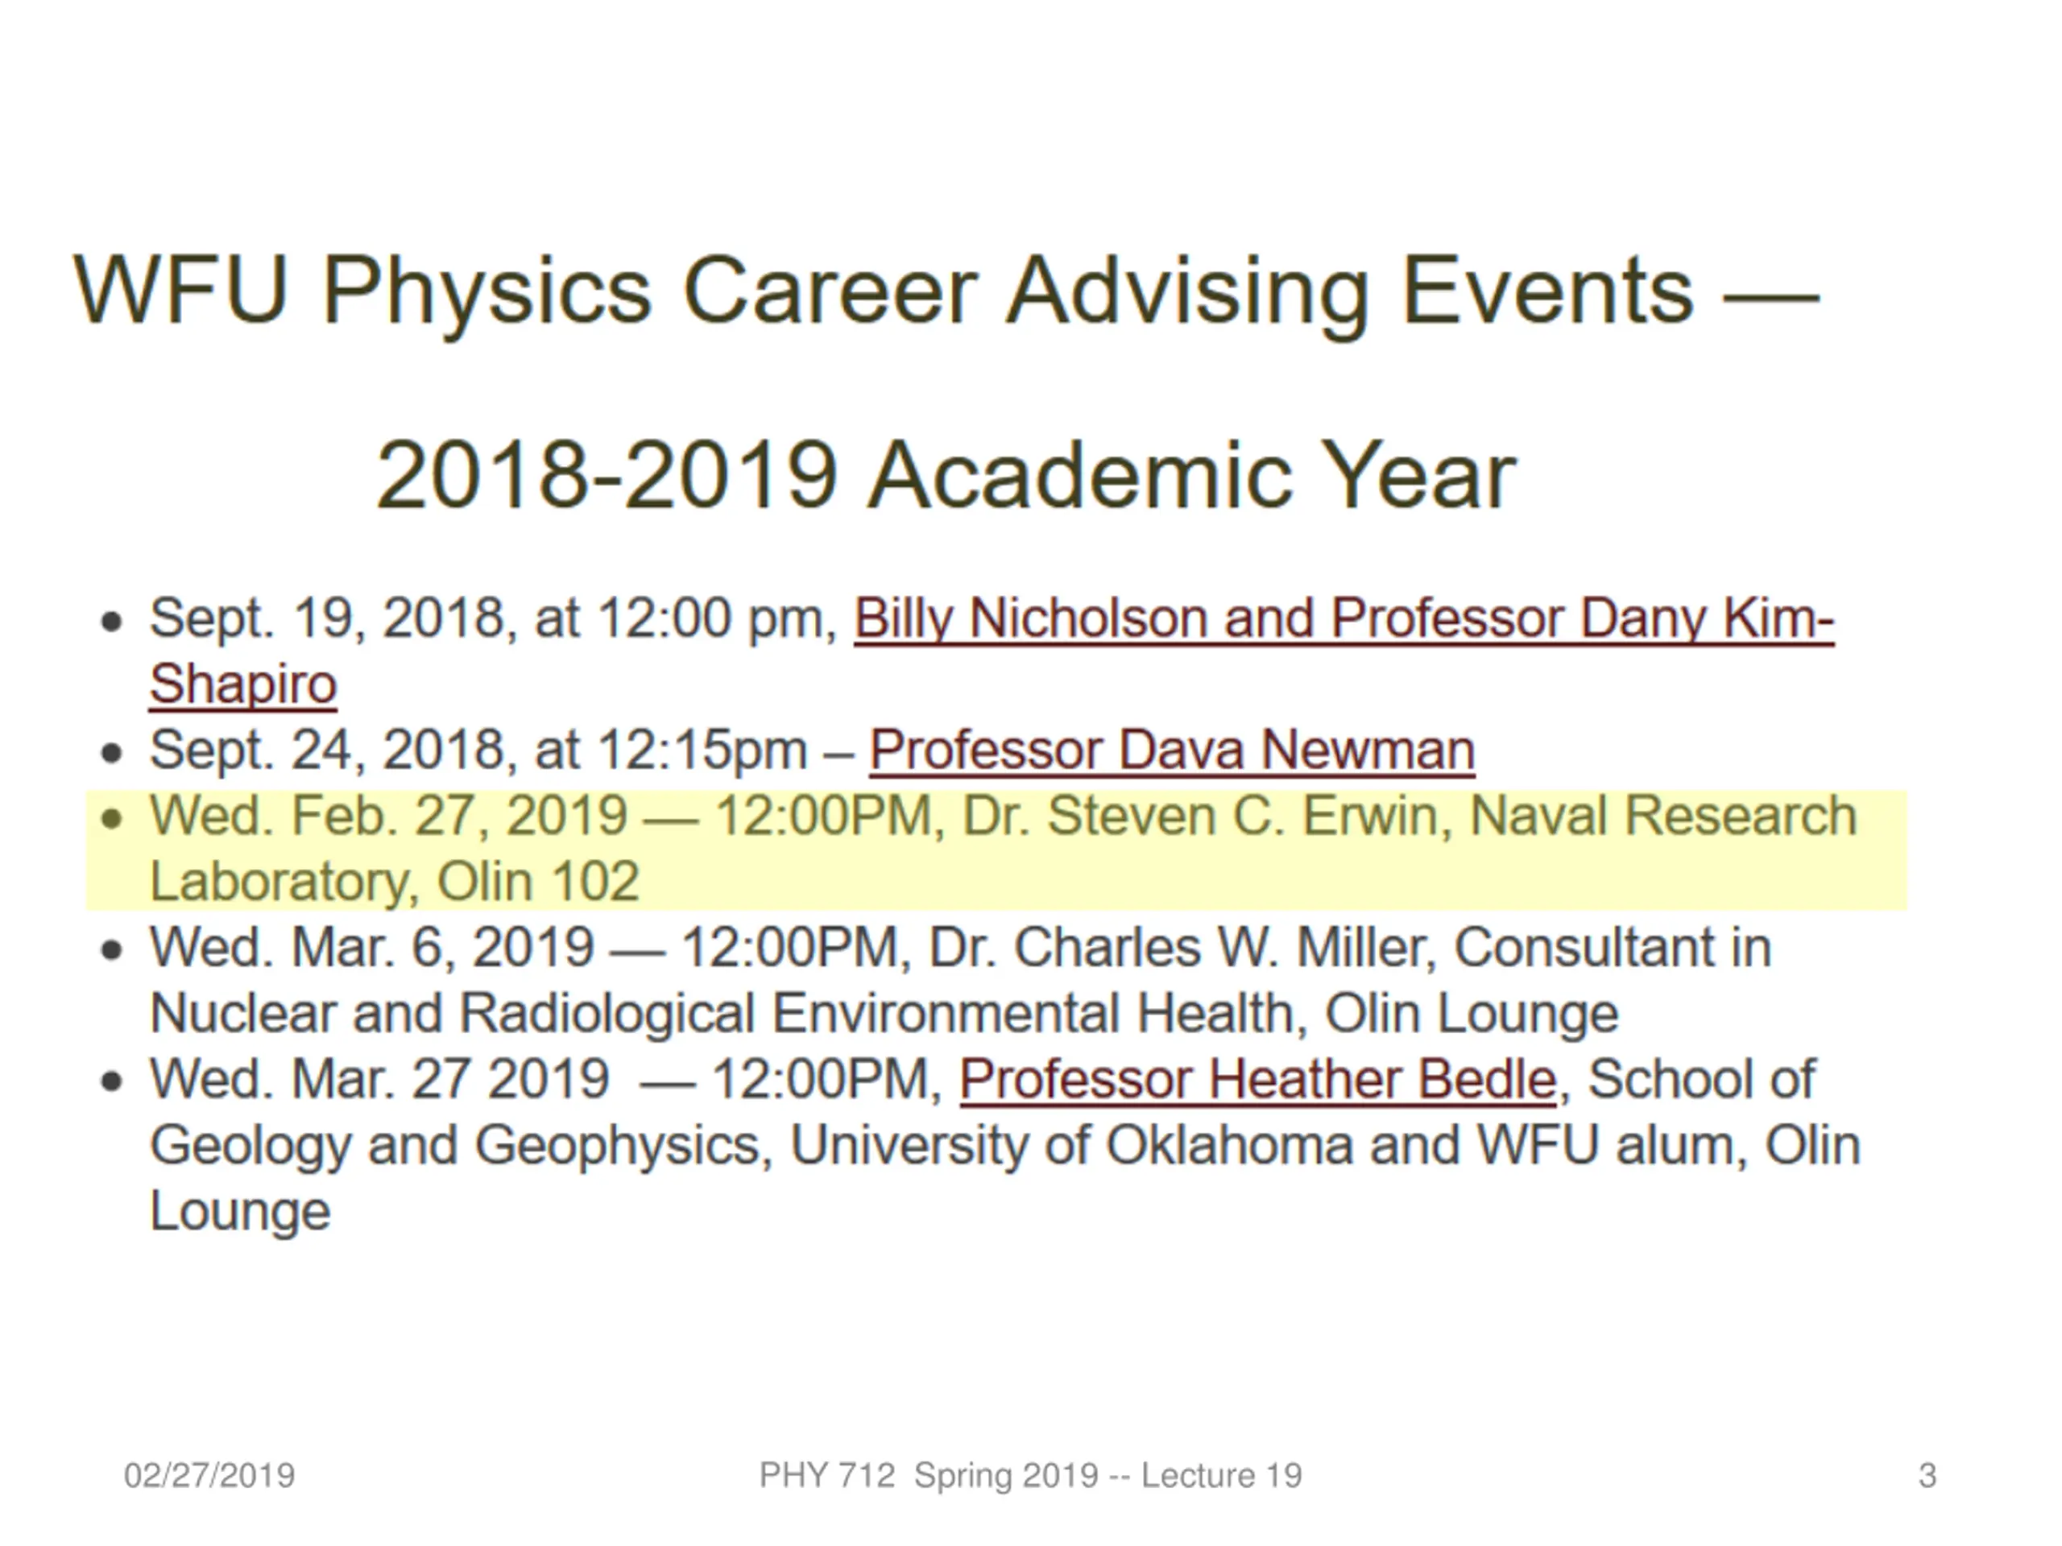Click the PHY 712 Spring 2019 Lecture 19 footer

point(1030,1476)
